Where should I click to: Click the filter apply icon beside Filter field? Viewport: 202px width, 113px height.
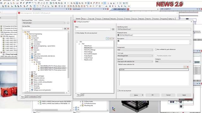point(113,29)
